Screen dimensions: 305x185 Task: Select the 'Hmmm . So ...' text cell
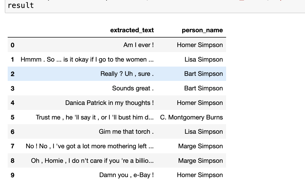point(87,59)
